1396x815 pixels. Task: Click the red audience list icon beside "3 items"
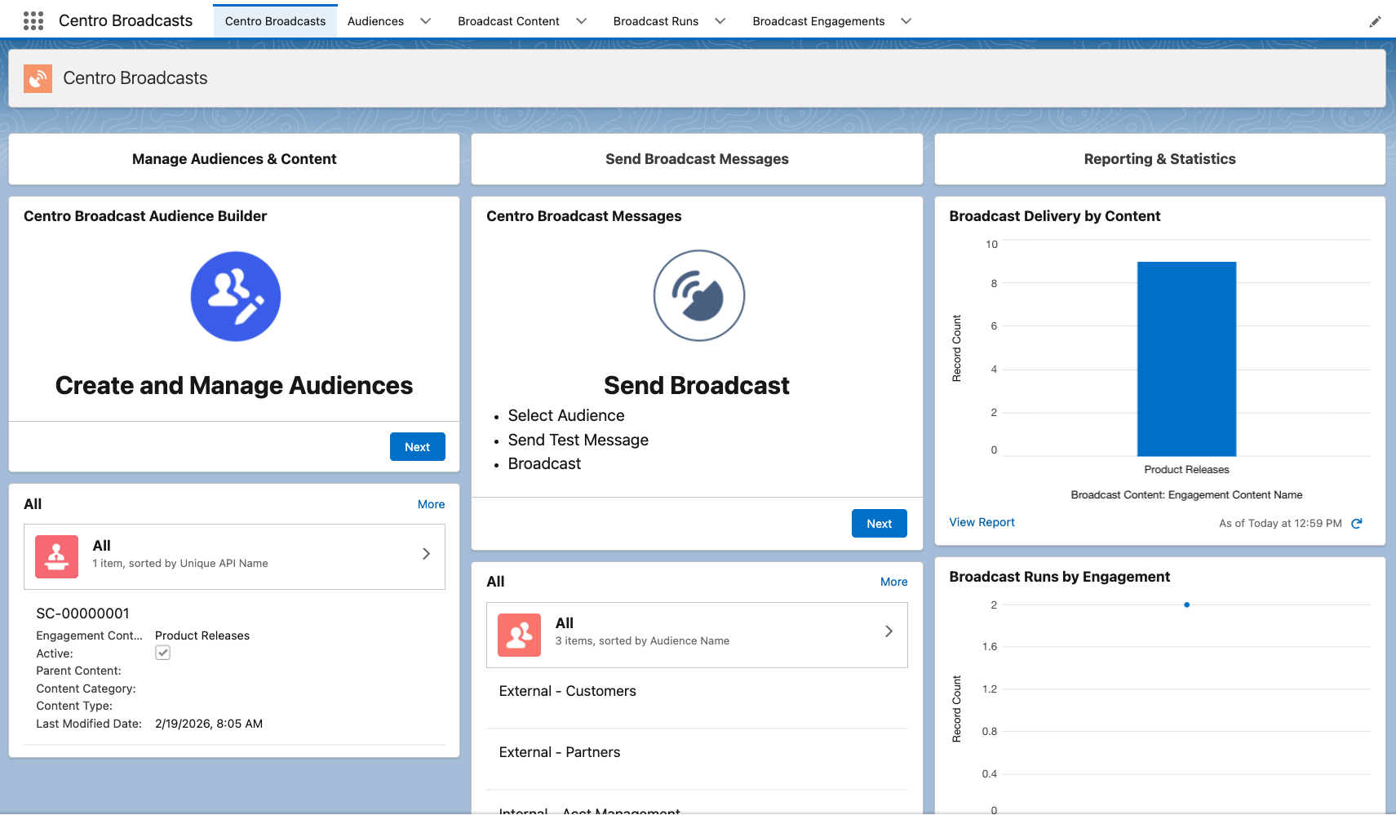pos(519,635)
